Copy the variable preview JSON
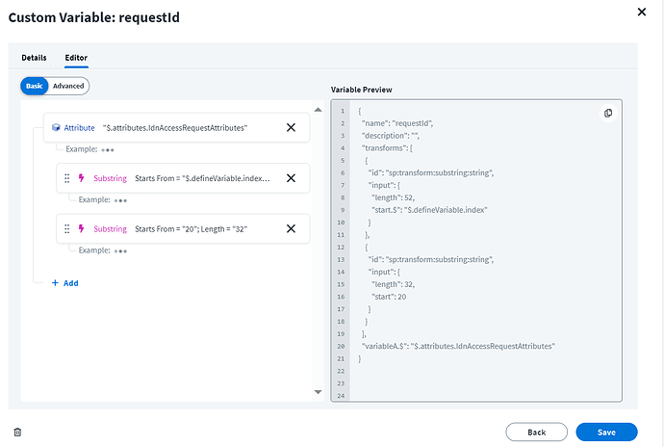Image resolution: width=664 pixels, height=447 pixels. coord(608,113)
